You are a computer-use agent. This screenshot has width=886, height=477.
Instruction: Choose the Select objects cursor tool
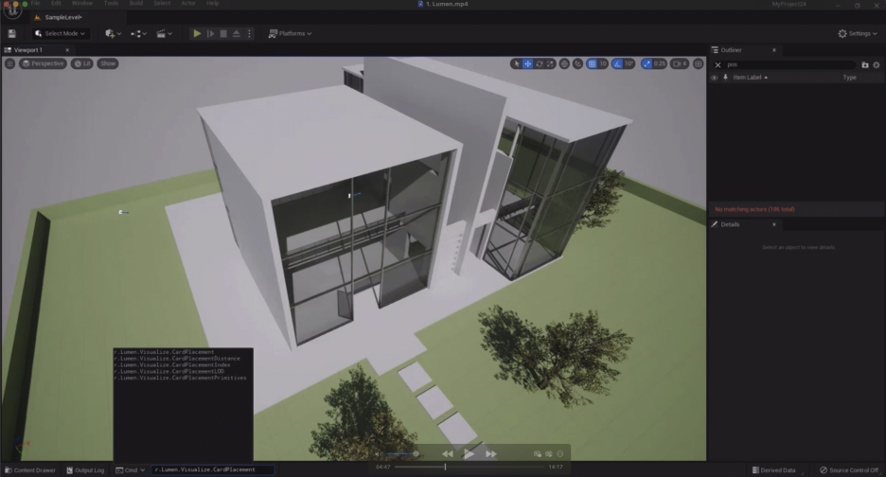[516, 63]
